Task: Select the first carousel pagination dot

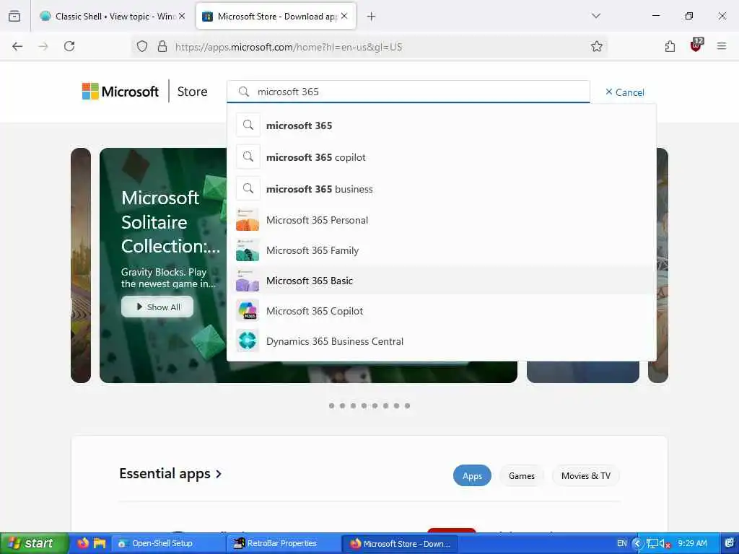Action: point(332,405)
